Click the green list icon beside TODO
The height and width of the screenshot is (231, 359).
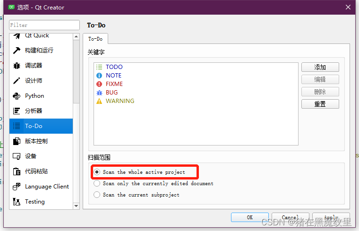click(99, 67)
